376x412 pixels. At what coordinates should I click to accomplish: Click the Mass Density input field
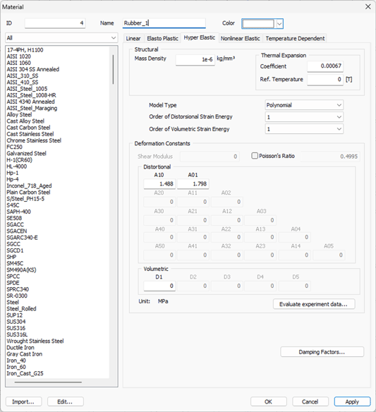click(195, 60)
